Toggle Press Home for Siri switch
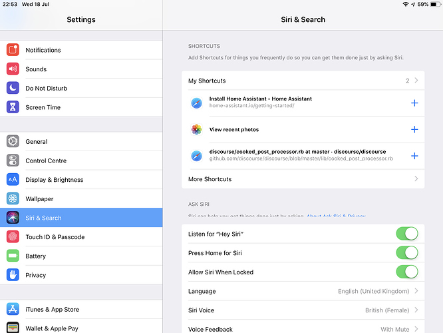 (x=407, y=252)
